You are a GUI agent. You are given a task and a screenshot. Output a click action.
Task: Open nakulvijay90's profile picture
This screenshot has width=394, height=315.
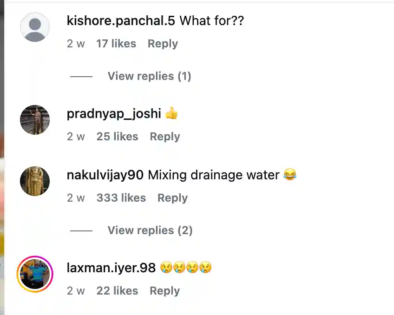35,181
